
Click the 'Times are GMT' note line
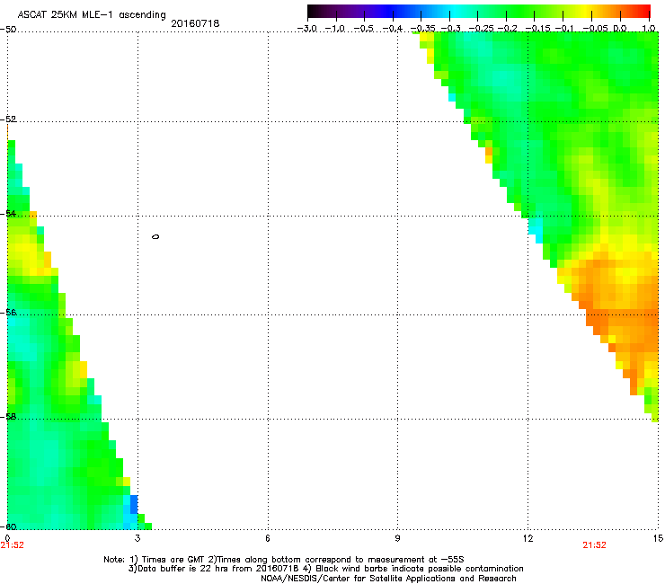coord(284,560)
